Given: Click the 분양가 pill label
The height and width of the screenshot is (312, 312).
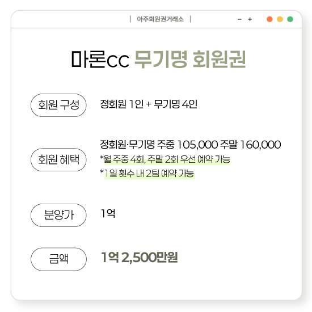Looking at the screenshot, I should tap(58, 215).
